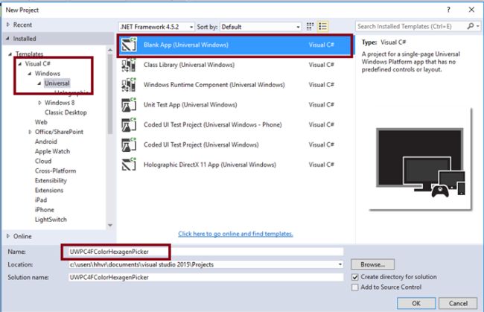The height and width of the screenshot is (312, 484).
Task: Select Classic Desktop in the tree
Action: coord(66,112)
